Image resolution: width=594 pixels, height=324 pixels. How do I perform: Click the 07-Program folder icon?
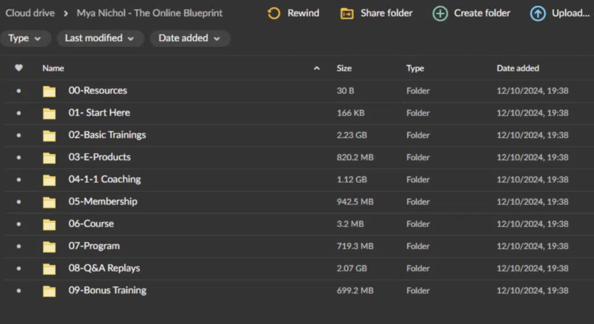pyautogui.click(x=49, y=247)
